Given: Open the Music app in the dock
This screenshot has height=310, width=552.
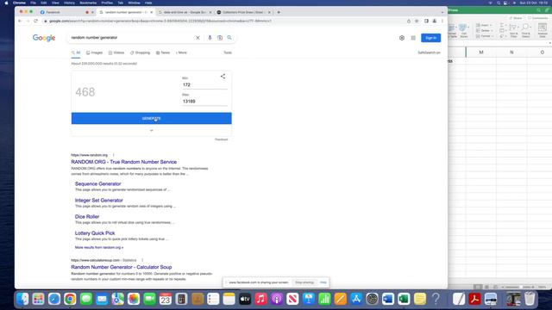Looking at the screenshot, I should coord(260,299).
